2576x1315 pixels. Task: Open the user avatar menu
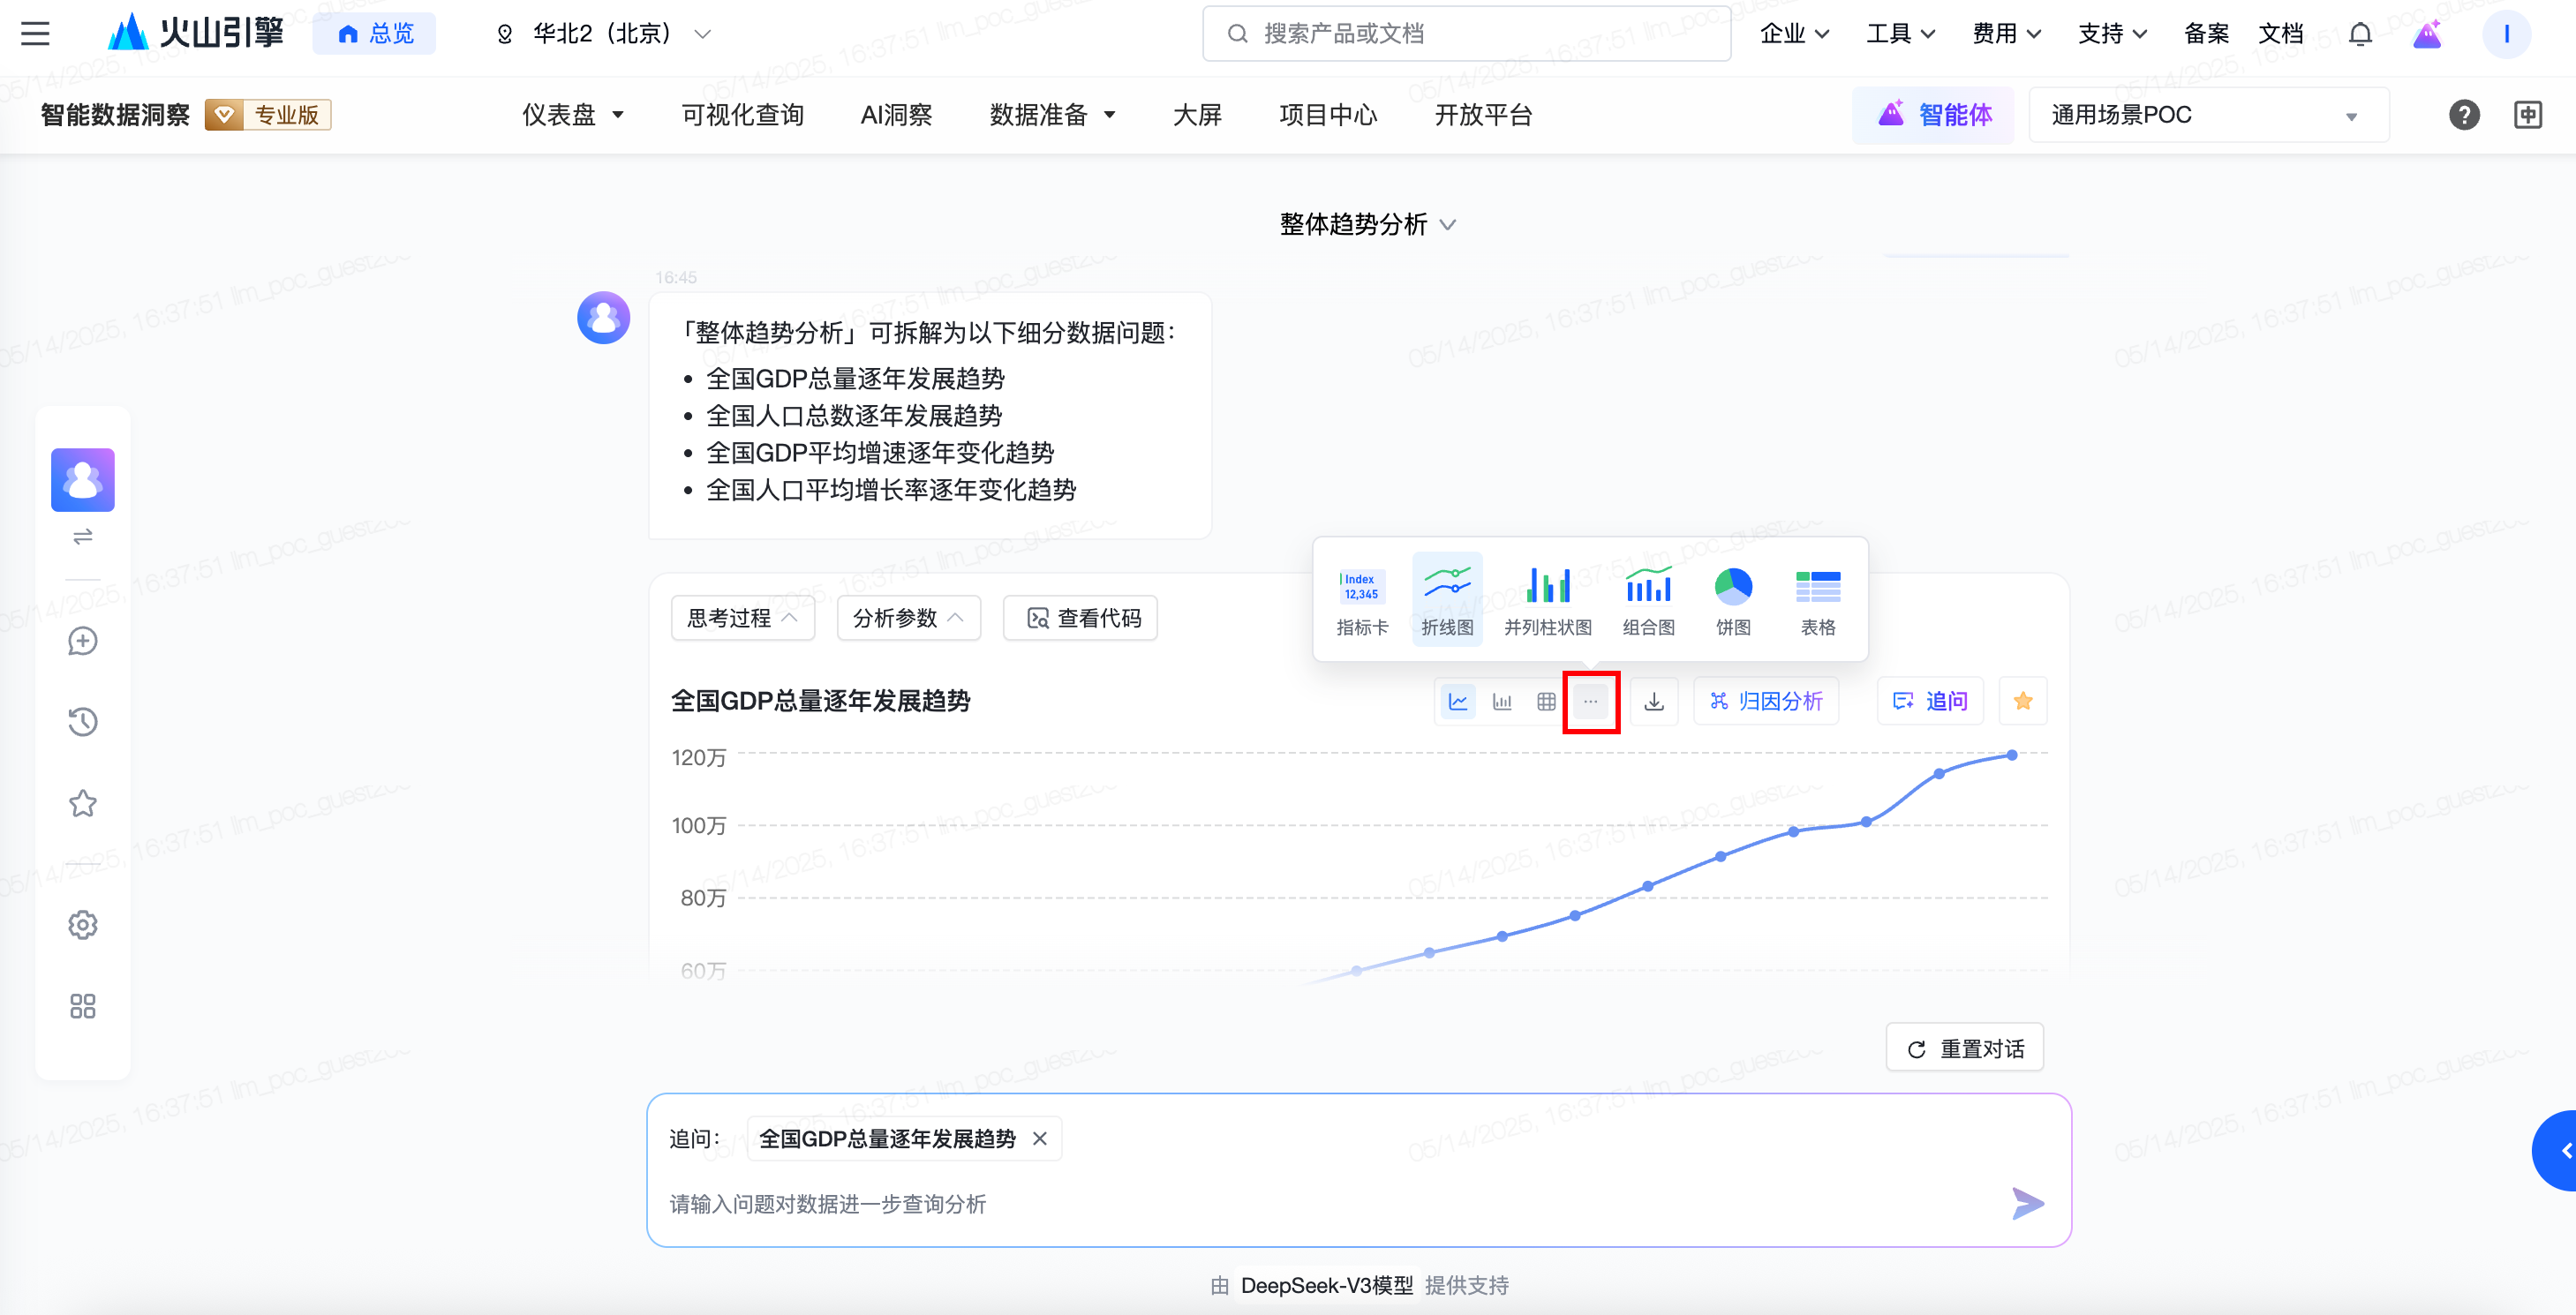[x=2506, y=34]
